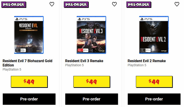The height and width of the screenshot is (107, 184).
Task: Click the Resident Evil 2 Remake product title
Action: pyautogui.click(x=147, y=61)
